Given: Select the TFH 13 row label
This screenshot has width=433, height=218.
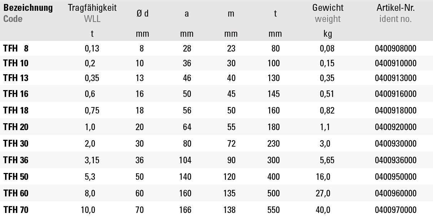Looking at the screenshot, I should coord(16,78).
